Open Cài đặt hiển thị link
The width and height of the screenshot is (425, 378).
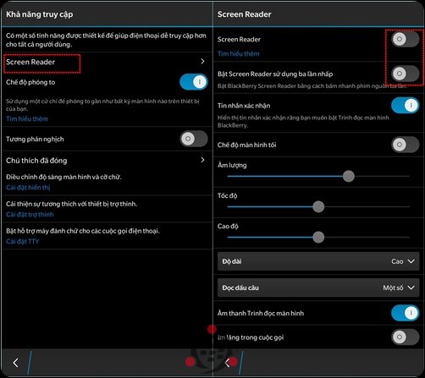(x=28, y=188)
